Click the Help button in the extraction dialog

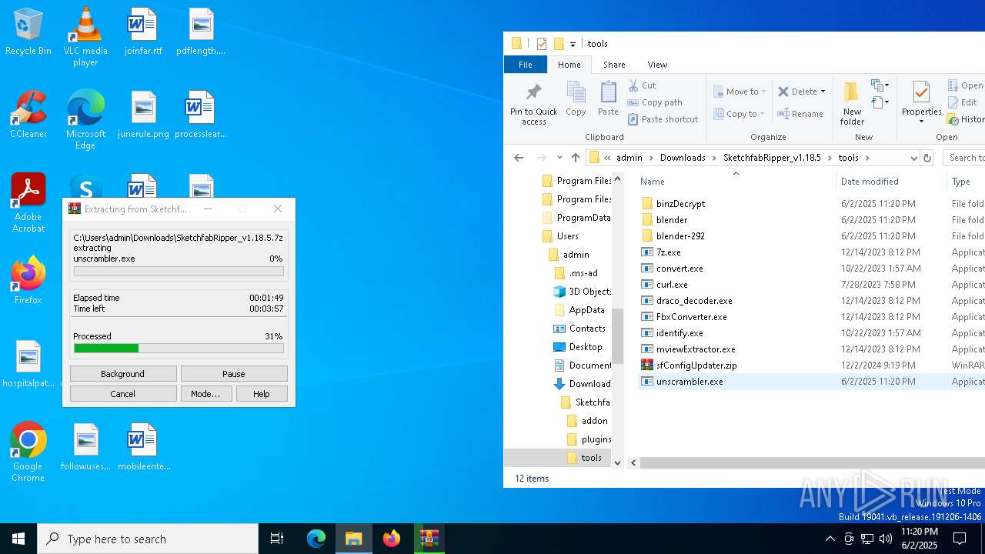coord(262,394)
